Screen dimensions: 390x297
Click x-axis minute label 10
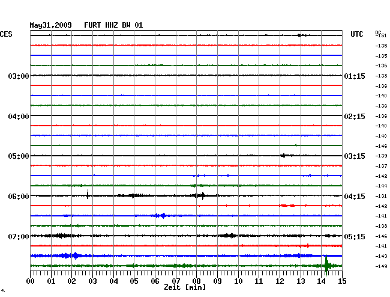[238, 281]
